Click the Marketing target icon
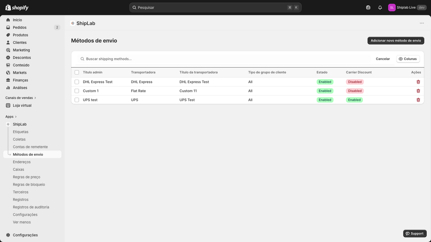This screenshot has width=431, height=242. pyautogui.click(x=8, y=50)
